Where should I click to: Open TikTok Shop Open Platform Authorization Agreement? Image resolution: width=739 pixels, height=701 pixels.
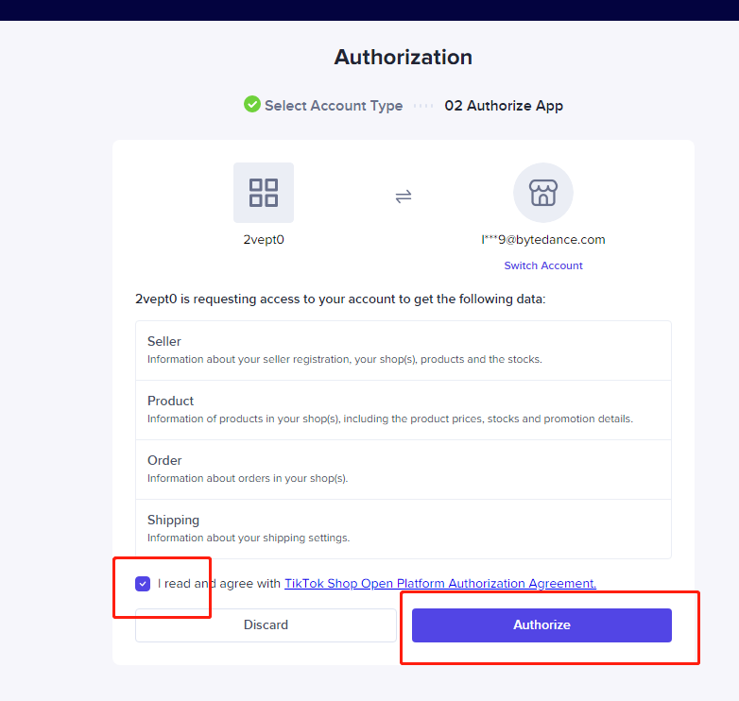440,583
